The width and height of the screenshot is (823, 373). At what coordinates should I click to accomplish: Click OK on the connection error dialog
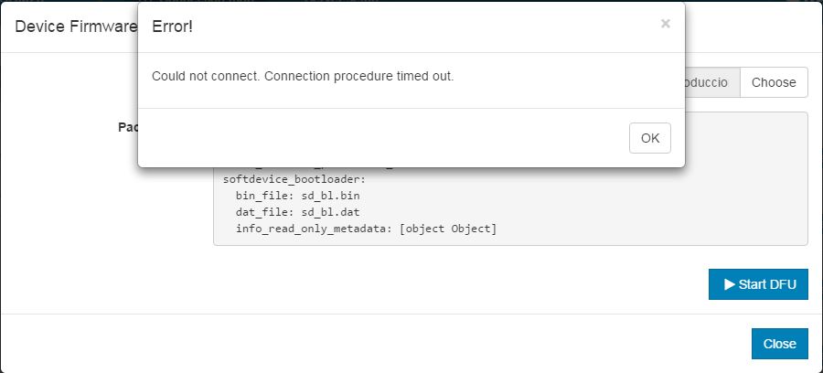tap(650, 138)
